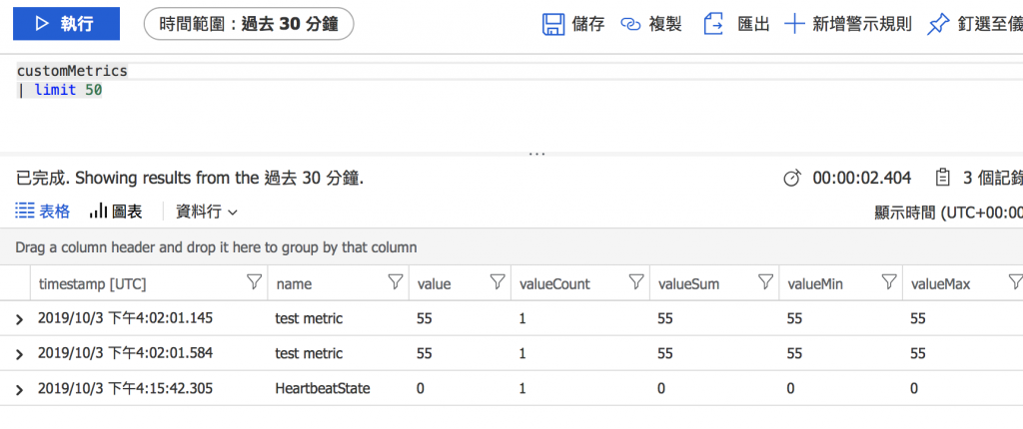
Task: Click the stopwatch icon beside 00:00:02.404
Action: pyautogui.click(x=791, y=178)
